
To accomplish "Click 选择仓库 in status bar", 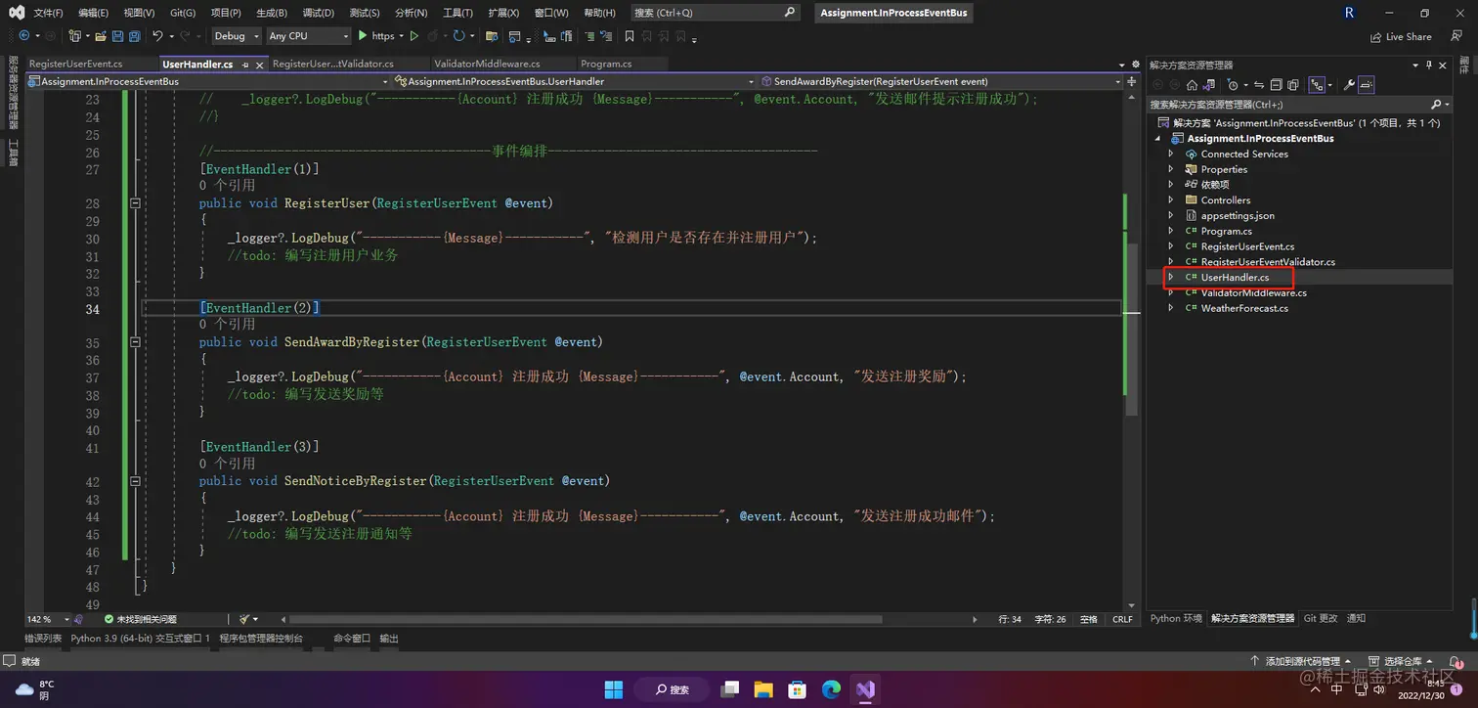I will 1402,662.
